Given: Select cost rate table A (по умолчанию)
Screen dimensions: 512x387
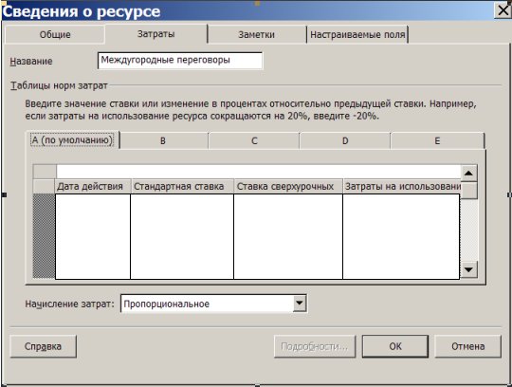Looking at the screenshot, I should 72,140.
